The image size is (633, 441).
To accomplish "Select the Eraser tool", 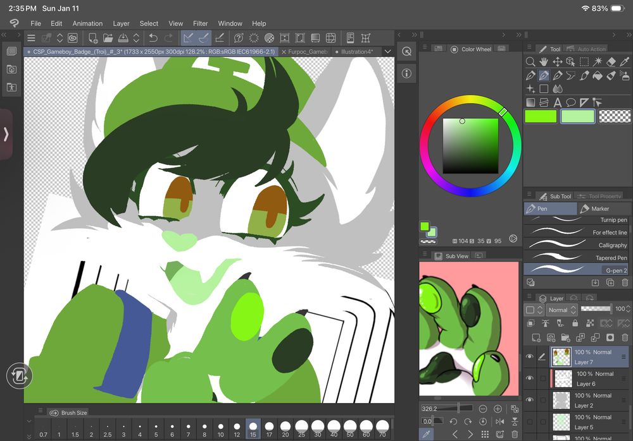I will tap(611, 62).
